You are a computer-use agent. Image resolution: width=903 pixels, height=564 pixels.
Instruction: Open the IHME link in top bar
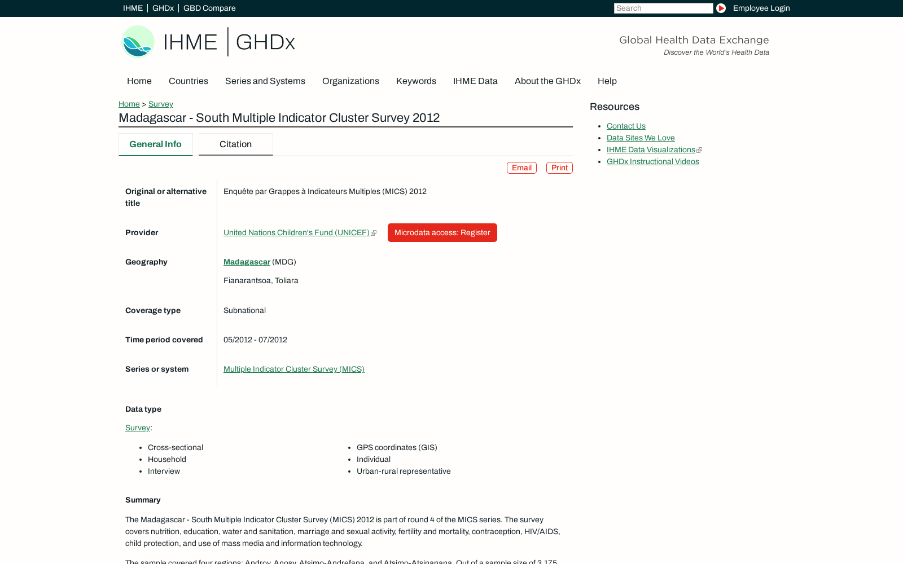coord(133,8)
